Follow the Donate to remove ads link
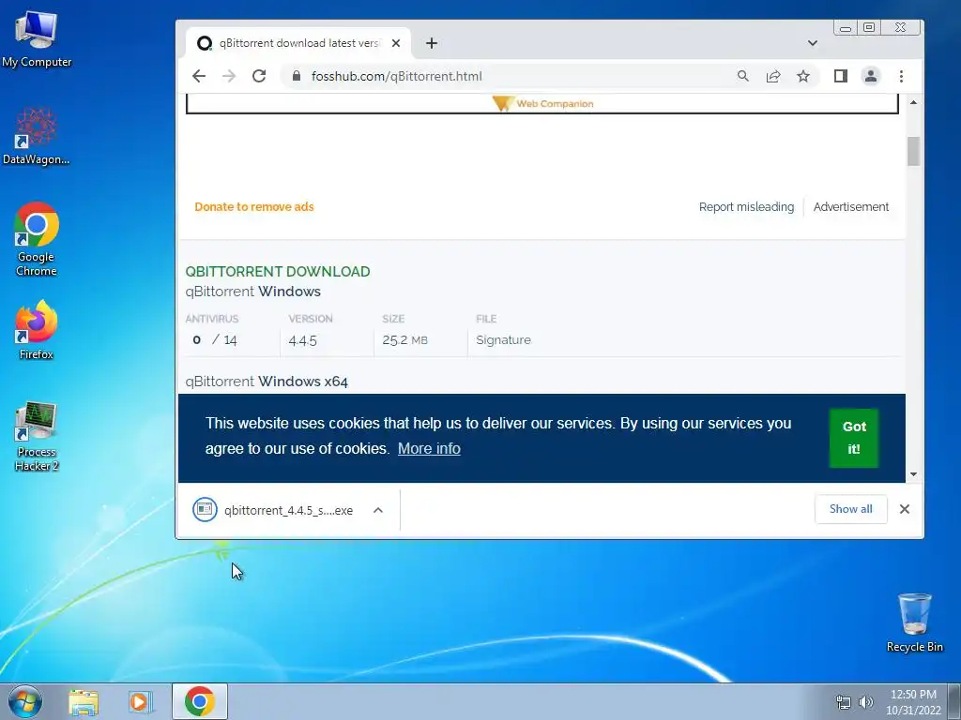Image resolution: width=961 pixels, height=720 pixels. (x=253, y=207)
